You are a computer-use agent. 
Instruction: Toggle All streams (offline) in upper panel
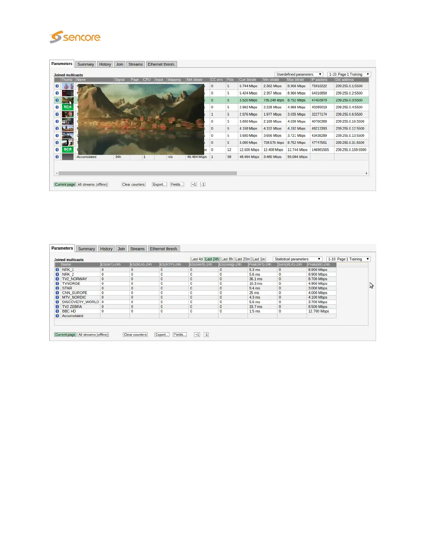[92, 184]
